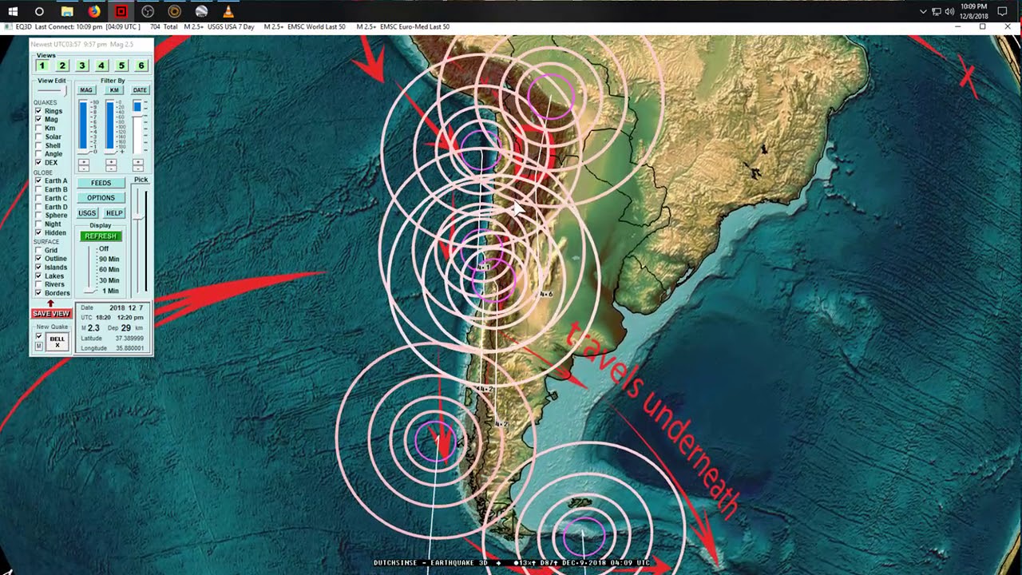Toggle the DEX checkbox
Viewport: 1022px width, 575px height.
point(38,162)
